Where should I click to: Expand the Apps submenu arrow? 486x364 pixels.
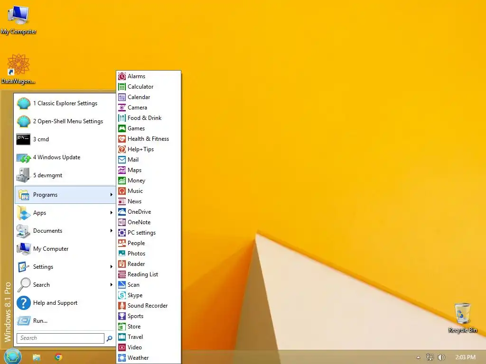point(111,213)
